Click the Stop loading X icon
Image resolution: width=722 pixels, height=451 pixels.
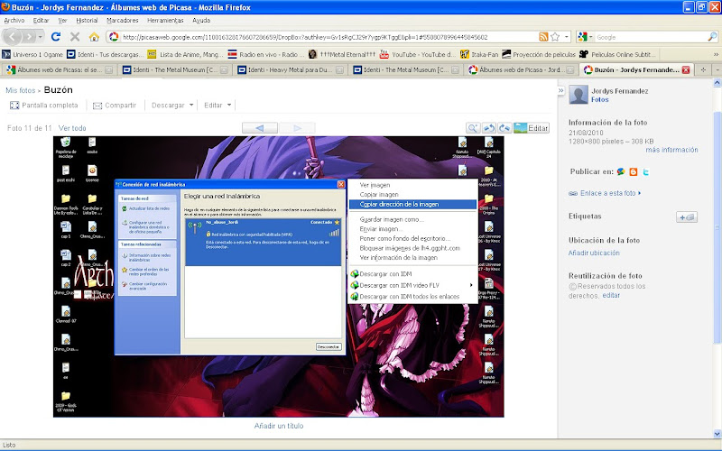(x=75, y=37)
